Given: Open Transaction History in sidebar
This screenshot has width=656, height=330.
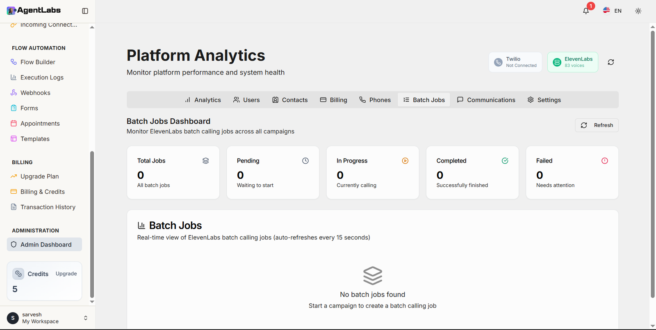Looking at the screenshot, I should (44, 207).
